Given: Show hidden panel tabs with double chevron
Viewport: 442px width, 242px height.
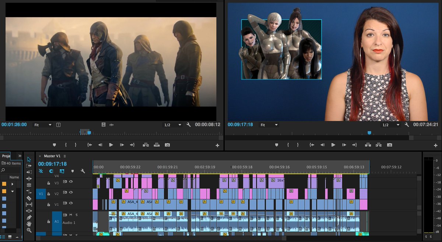Looking at the screenshot, I should [x=20, y=156].
